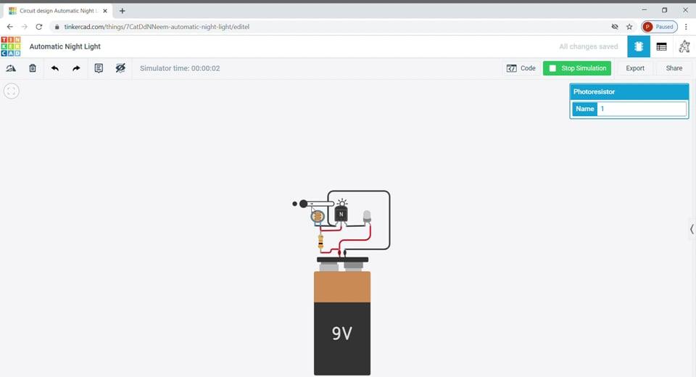Open Chrome menu three dots
Image resolution: width=696 pixels, height=377 pixels.
click(x=687, y=27)
